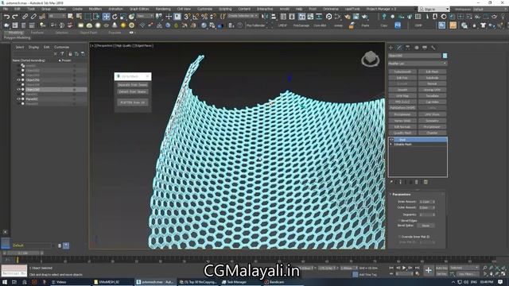The image size is (509, 286).
Task: Toggle visibility eye of Shell modifier
Action: tap(392, 140)
